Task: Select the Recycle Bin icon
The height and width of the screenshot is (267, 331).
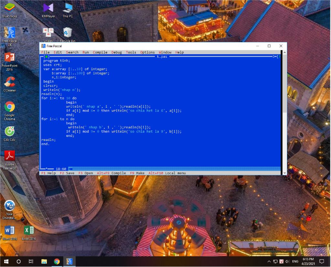Action: coord(68,35)
